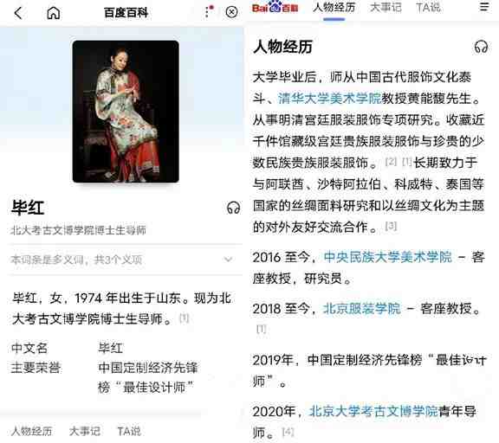Viewport: 499px width, 443px height.
Task: Select 人物经历 in the bottom navigation
Action: 31,431
